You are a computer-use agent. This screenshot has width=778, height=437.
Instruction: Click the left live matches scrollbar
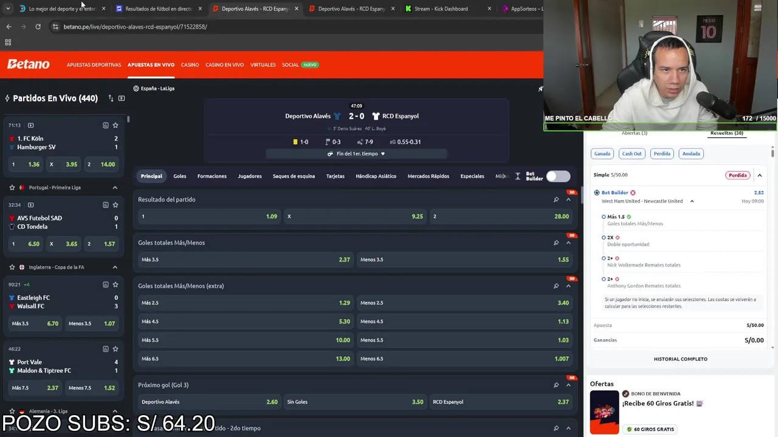[128, 120]
